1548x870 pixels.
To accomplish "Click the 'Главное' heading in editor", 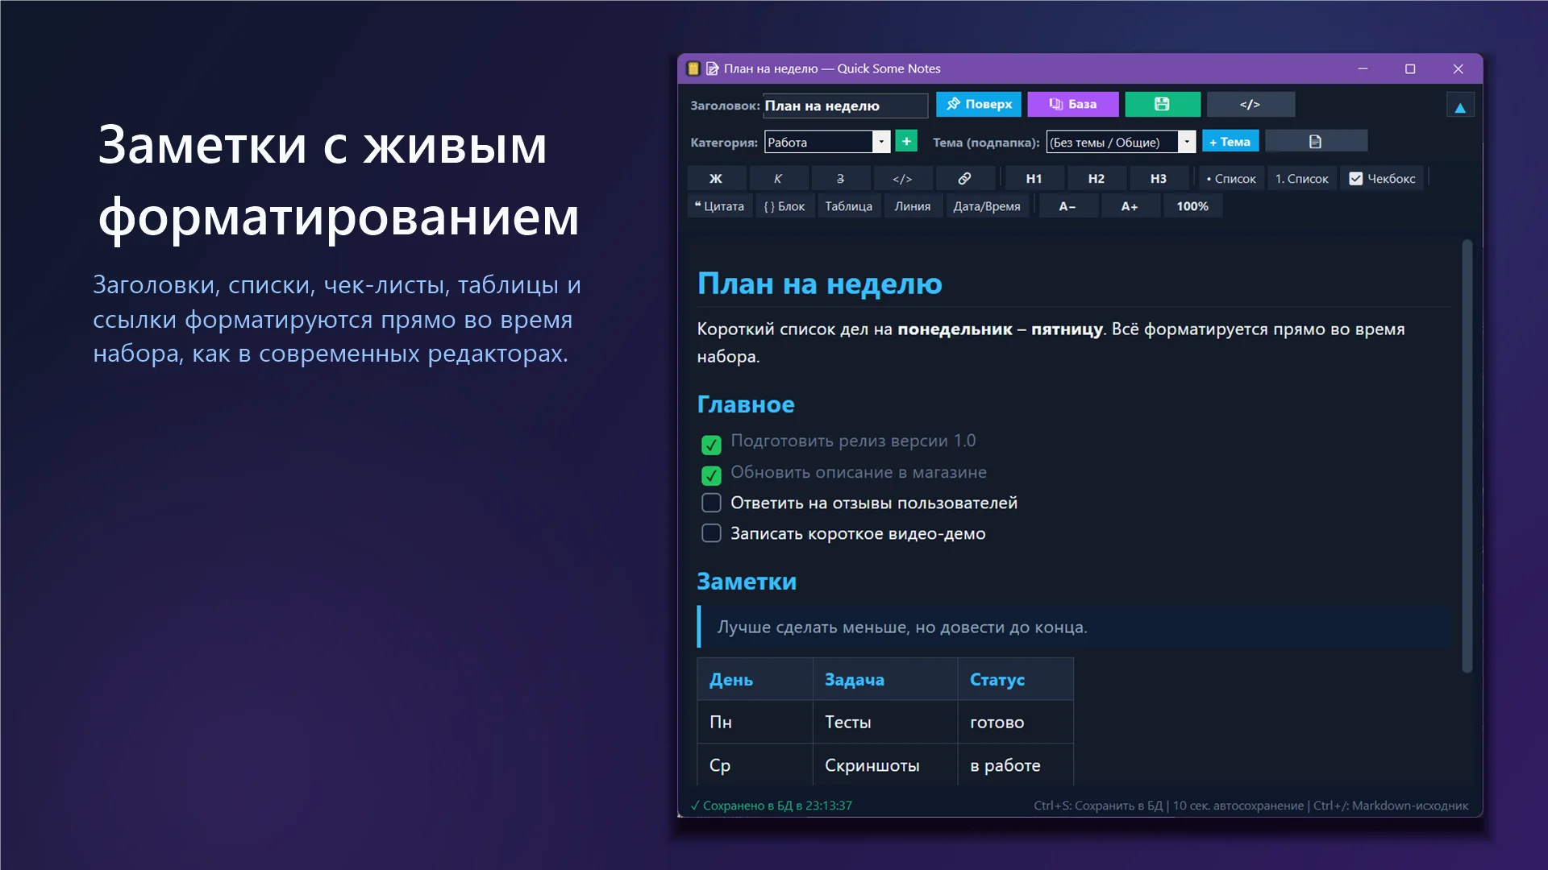I will click(x=746, y=404).
